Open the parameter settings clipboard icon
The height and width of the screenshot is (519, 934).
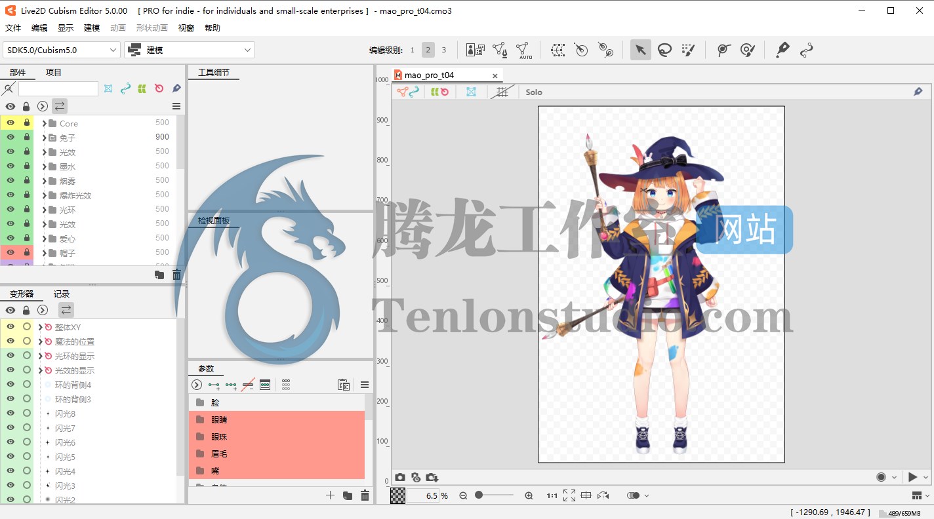point(343,385)
